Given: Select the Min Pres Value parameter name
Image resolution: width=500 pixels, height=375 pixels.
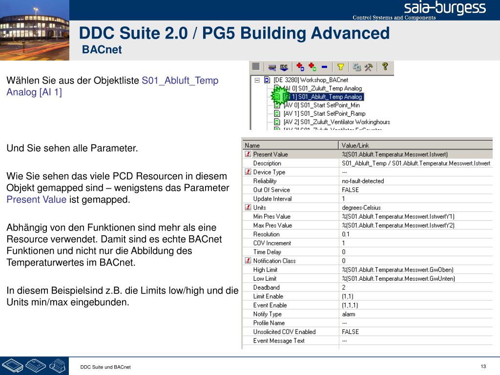Looking at the screenshot, I should click(x=271, y=216).
